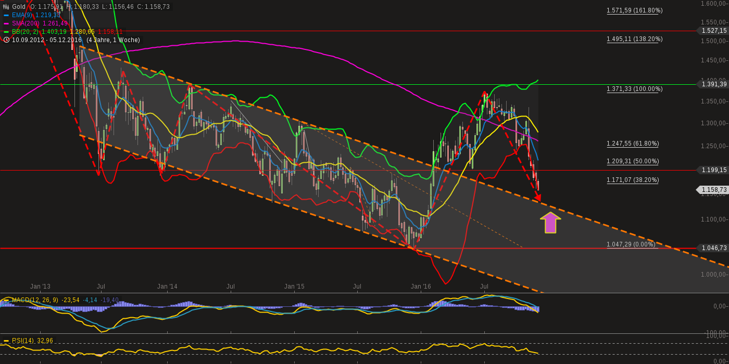Open the SMA(200) indicator label

(26, 23)
